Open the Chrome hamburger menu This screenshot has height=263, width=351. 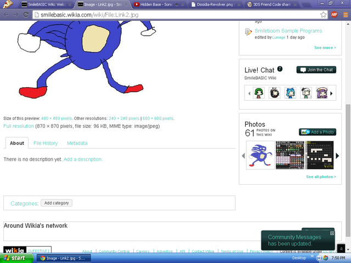(x=346, y=15)
